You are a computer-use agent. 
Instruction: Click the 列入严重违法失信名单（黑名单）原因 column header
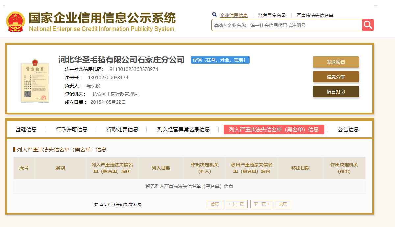(x=112, y=168)
